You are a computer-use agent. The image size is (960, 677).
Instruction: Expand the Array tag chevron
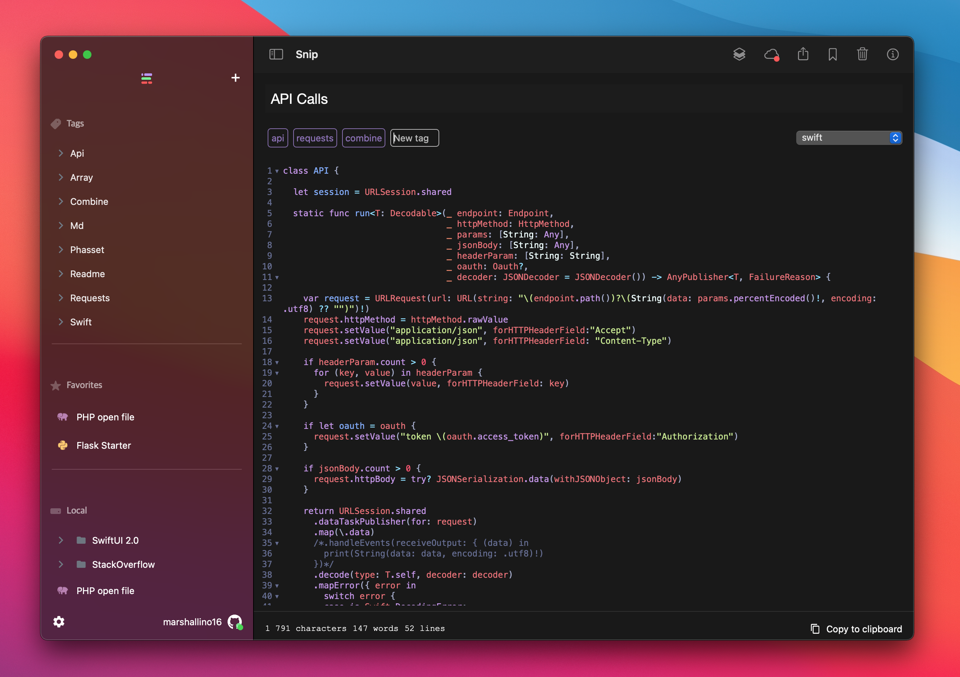(x=61, y=177)
